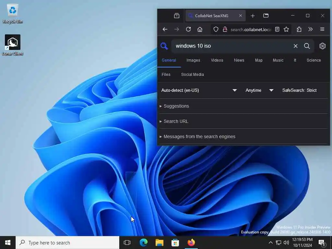Open SearXNG preferences gear
332x249 pixels.
(322, 46)
